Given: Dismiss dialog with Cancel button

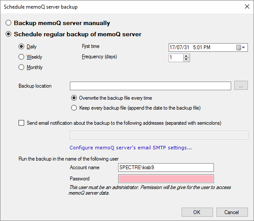Looking at the screenshot, I should (x=232, y=212).
